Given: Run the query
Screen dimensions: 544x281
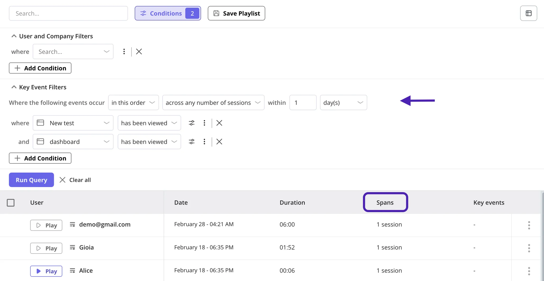Looking at the screenshot, I should click(31, 180).
